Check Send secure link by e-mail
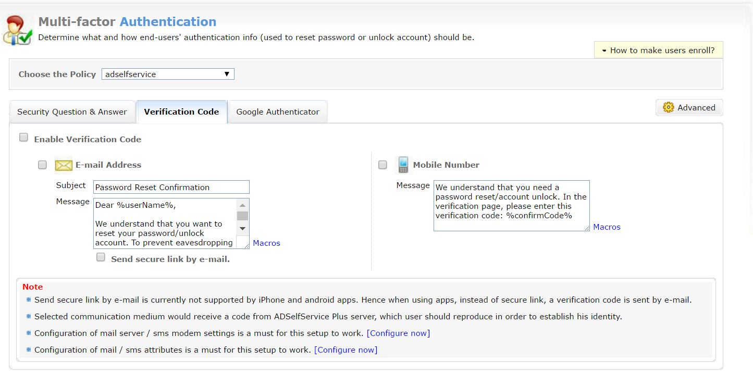753x374 pixels. [101, 257]
